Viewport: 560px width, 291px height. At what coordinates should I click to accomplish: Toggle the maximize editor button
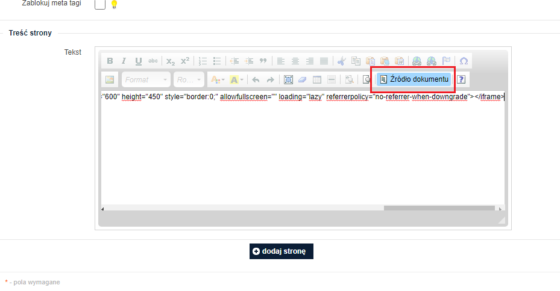click(x=288, y=79)
